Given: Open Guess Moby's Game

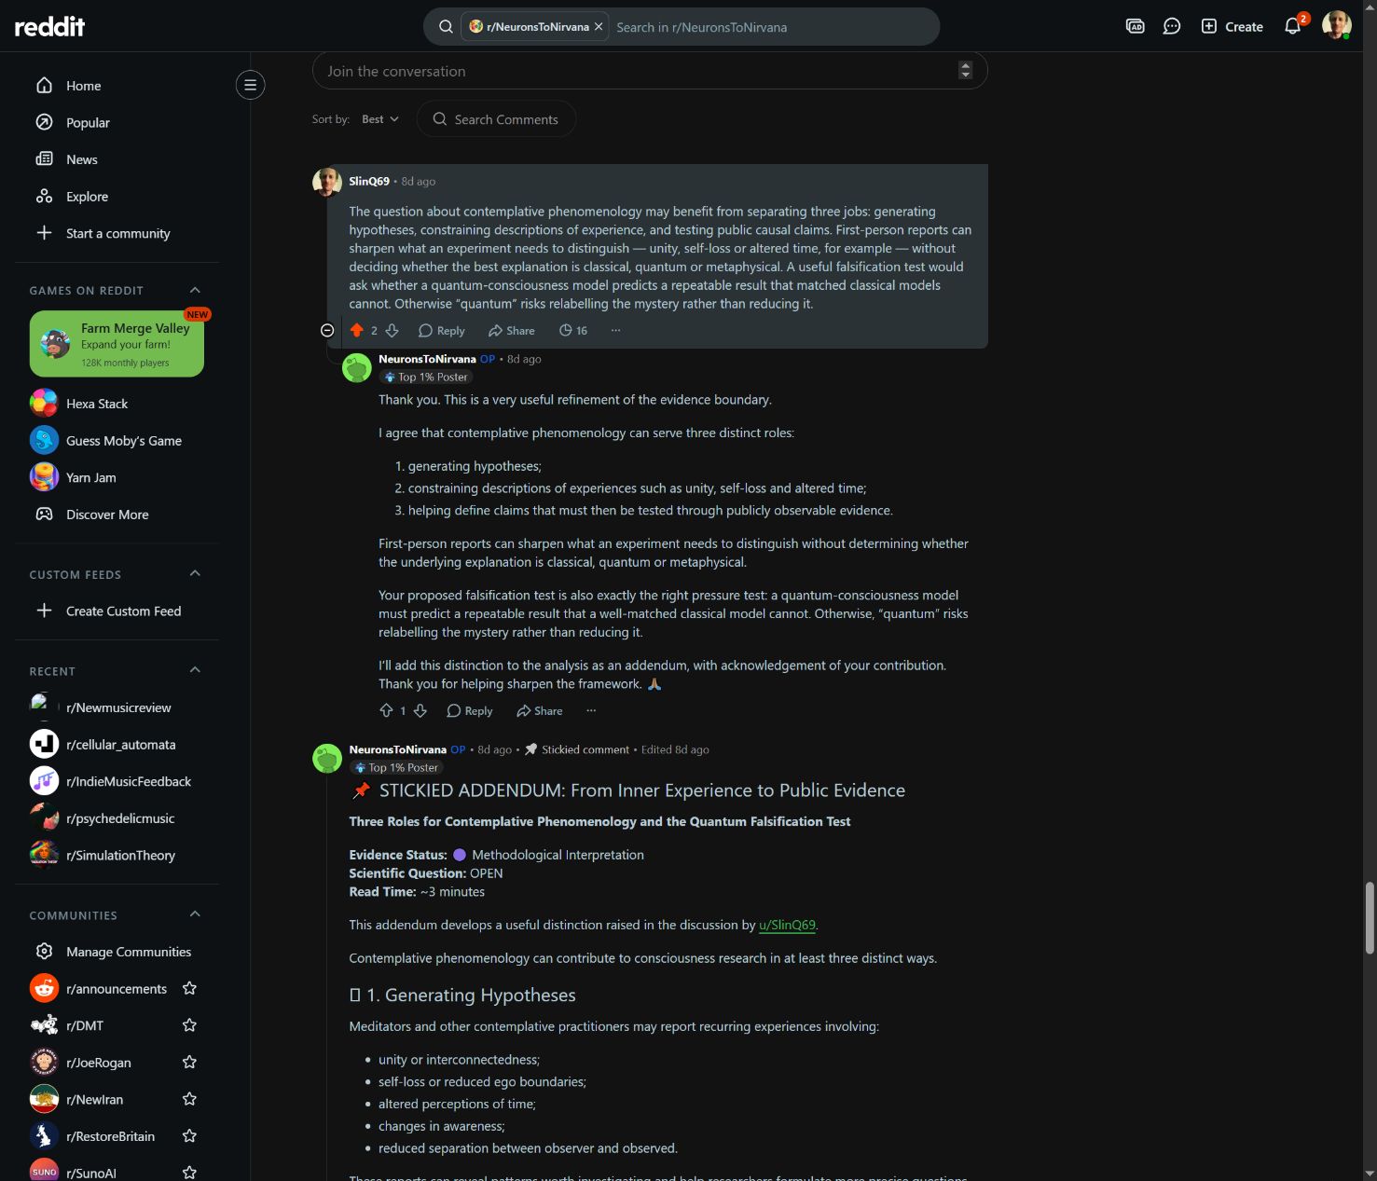Looking at the screenshot, I should 117,440.
